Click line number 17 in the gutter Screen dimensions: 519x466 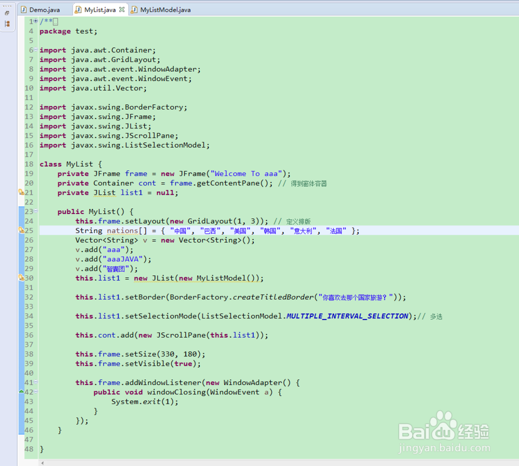(x=29, y=154)
